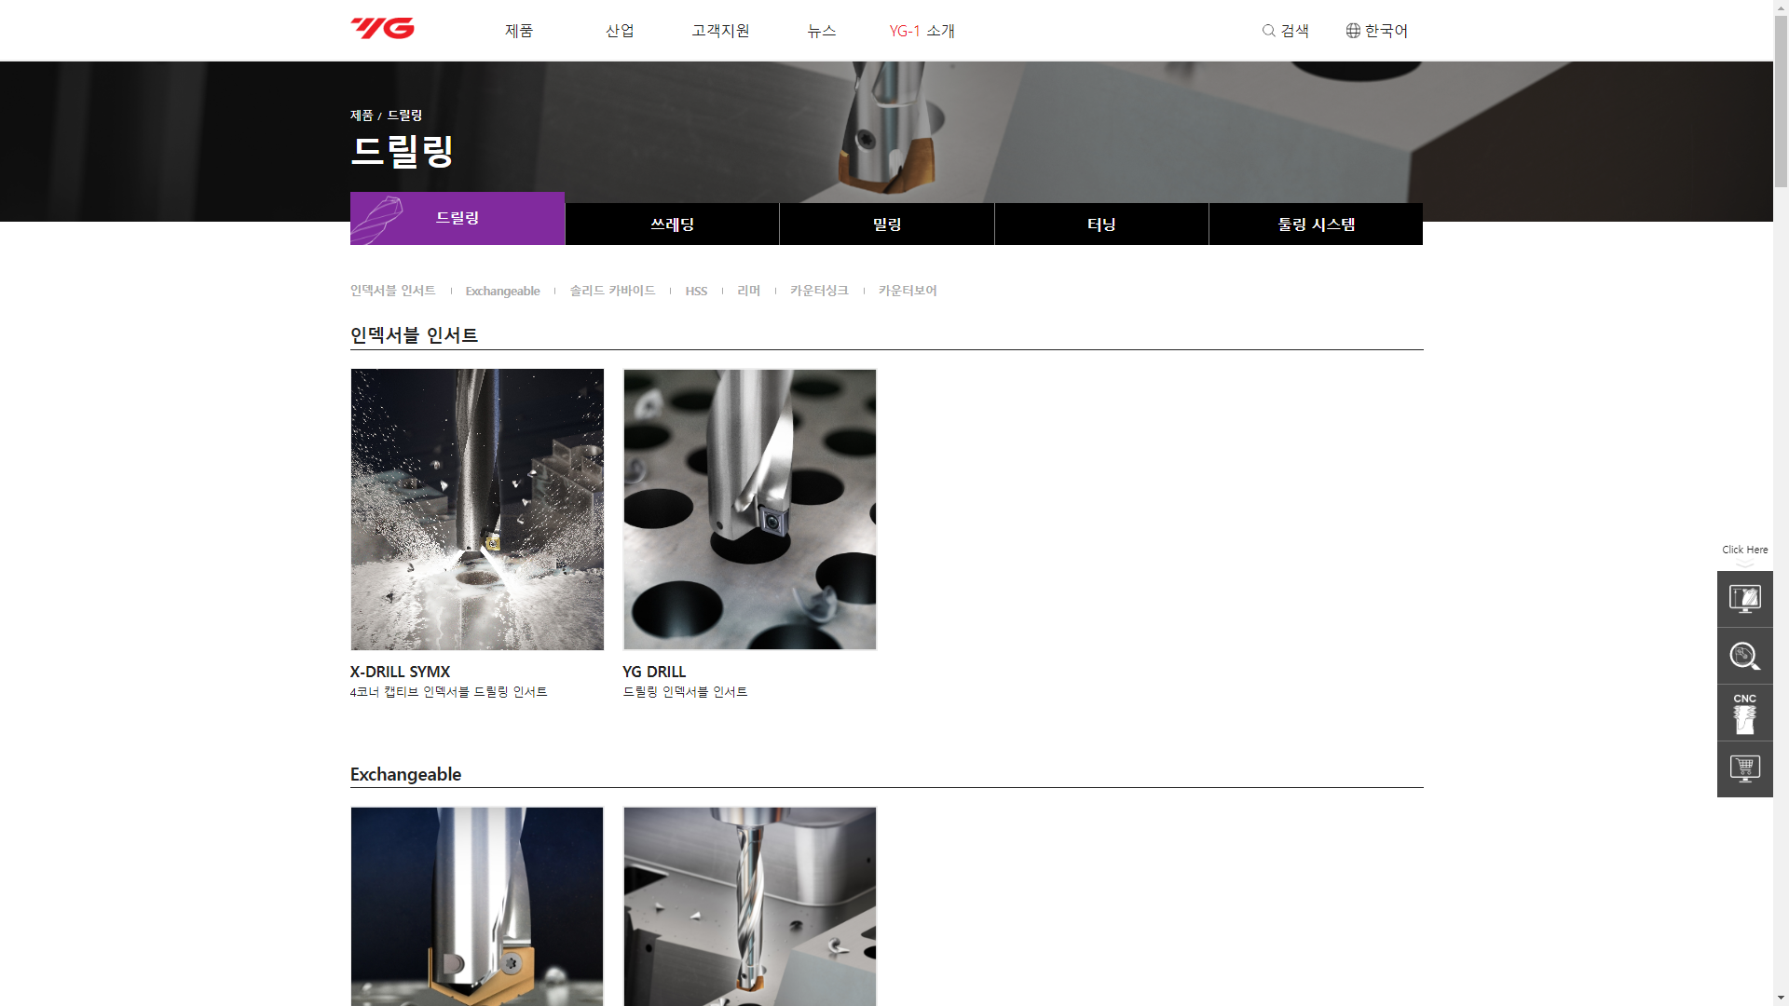This screenshot has height=1006, width=1789.
Task: Click the page vertical scrollbar
Action: click(1781, 102)
